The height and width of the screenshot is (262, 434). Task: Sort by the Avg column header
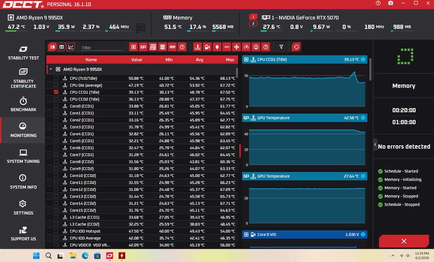tap(199, 60)
